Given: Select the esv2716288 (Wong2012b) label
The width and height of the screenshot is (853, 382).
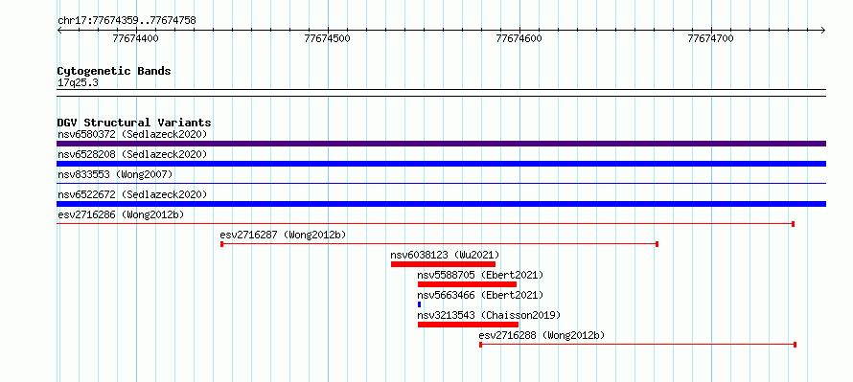Looking at the screenshot, I should tap(542, 335).
